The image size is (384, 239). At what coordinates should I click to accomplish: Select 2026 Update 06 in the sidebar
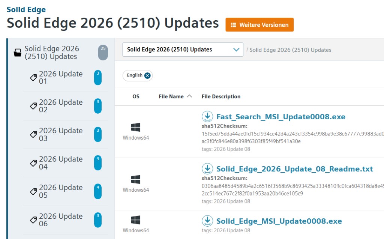point(61,220)
